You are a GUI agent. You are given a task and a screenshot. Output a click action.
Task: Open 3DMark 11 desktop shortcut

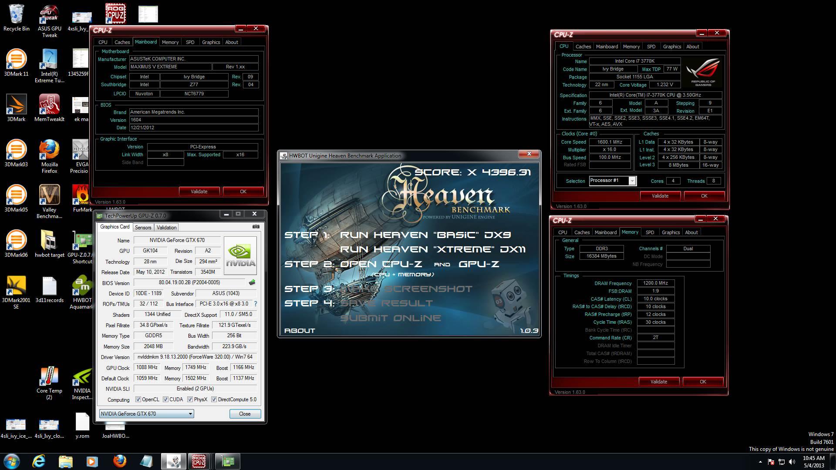point(16,63)
